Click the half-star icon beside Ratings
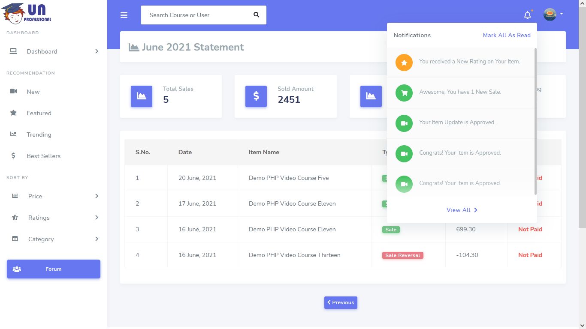Image resolution: width=586 pixels, height=329 pixels. coord(15,218)
